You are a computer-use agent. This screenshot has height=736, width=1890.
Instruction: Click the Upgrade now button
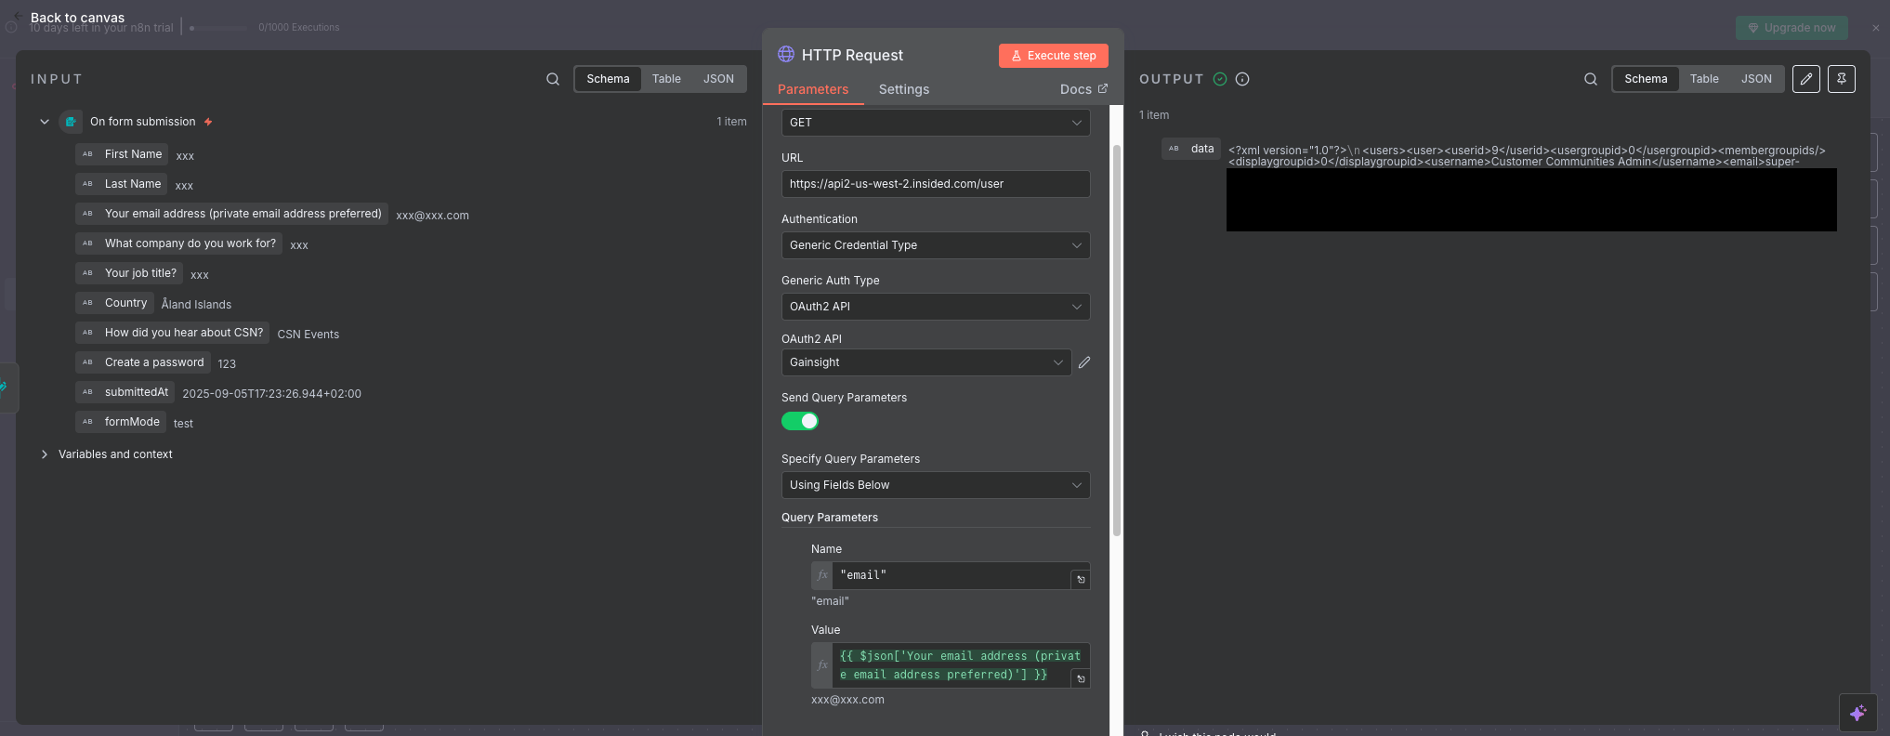pos(1792,28)
